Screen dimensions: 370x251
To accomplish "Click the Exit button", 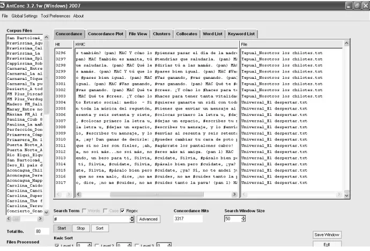I will tap(327, 245).
